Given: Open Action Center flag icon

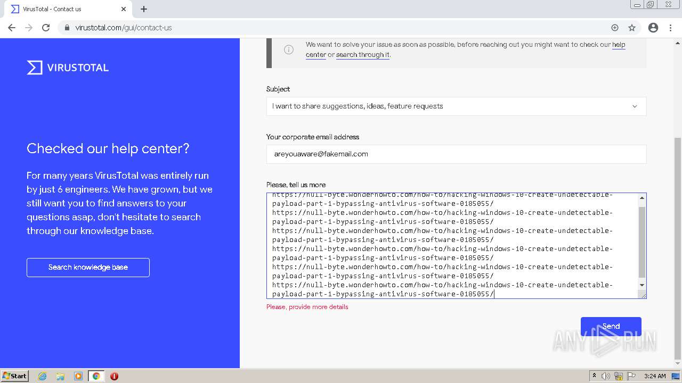Looking at the screenshot, I should pos(631,376).
